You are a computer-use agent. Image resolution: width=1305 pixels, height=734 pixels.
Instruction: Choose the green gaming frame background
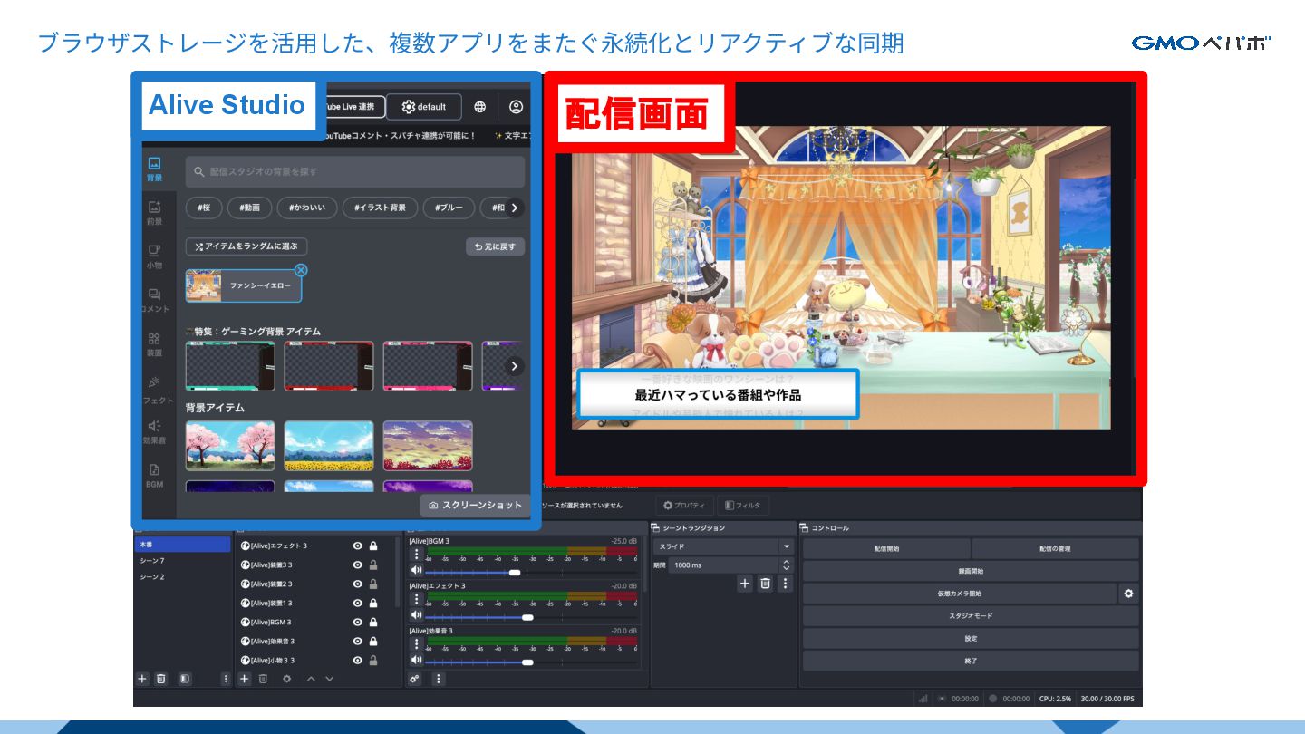pos(230,366)
